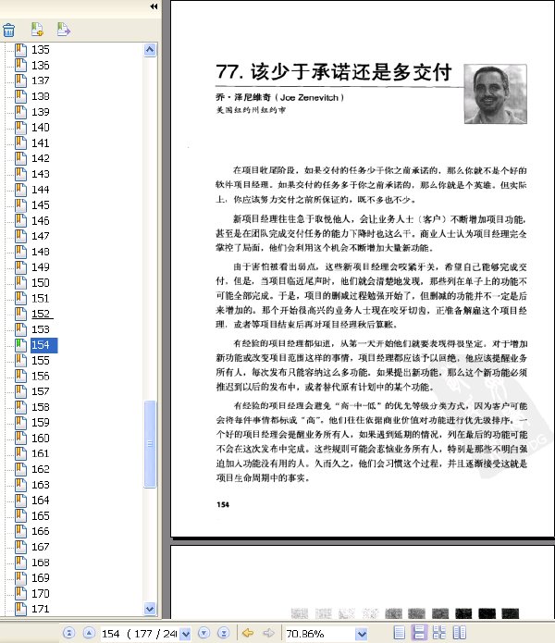This screenshot has width=555, height=643.
Task: Open bookmark 135
Action: coord(40,50)
